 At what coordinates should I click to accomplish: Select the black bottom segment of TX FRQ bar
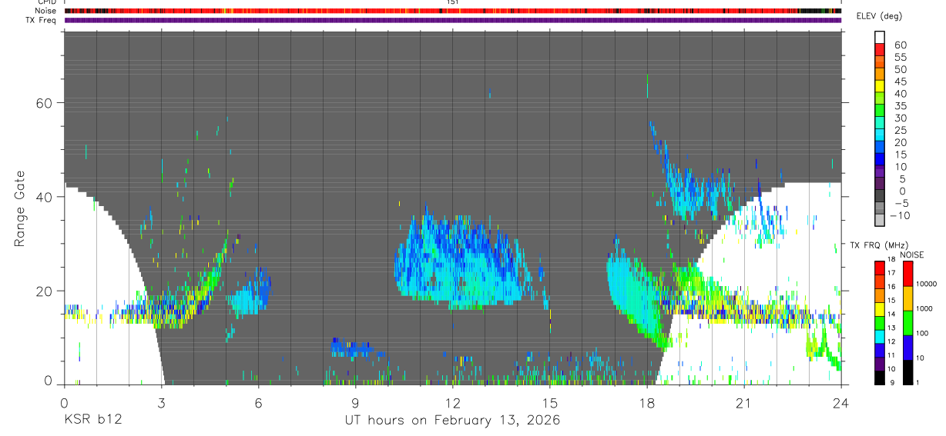click(879, 377)
